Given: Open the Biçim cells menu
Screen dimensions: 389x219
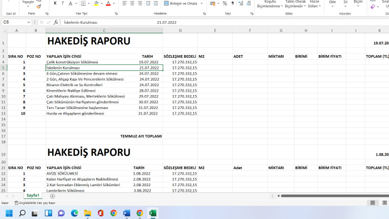Looking at the screenshot, I should [358, 3].
